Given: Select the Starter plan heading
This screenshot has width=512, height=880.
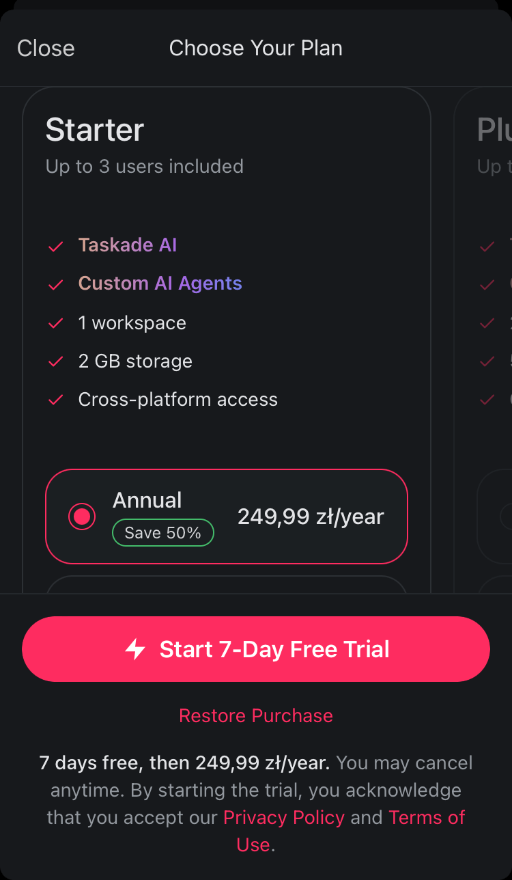Looking at the screenshot, I should 95,130.
